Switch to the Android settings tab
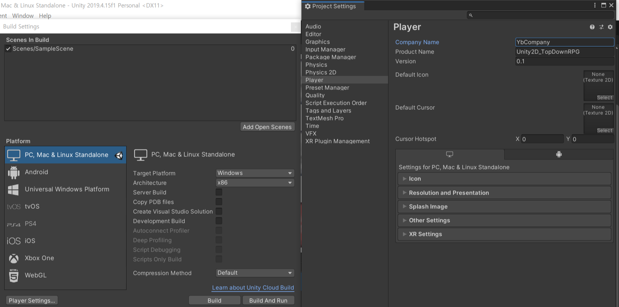The height and width of the screenshot is (307, 619). (559, 154)
